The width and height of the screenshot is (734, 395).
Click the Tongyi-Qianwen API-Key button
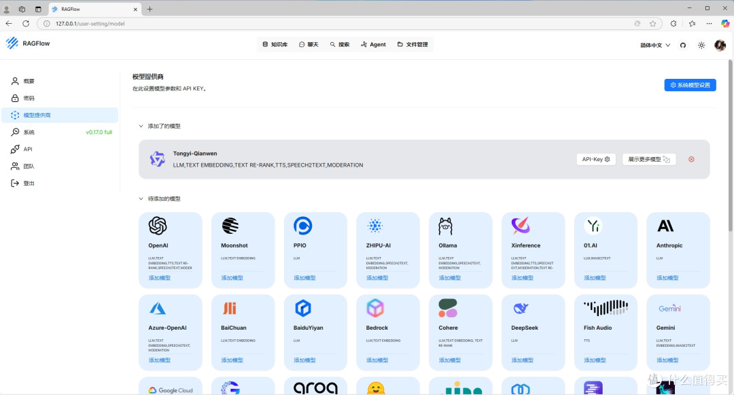pos(596,159)
